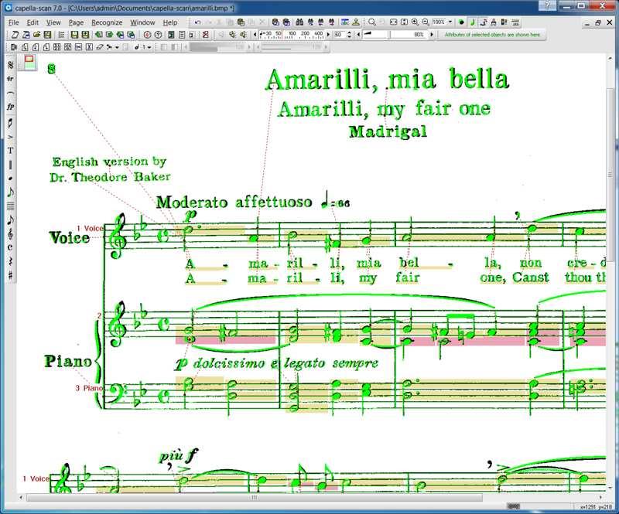This screenshot has height=514, width=619.
Task: Click the 'Amarilli, mia bella' title text
Action: (388, 80)
